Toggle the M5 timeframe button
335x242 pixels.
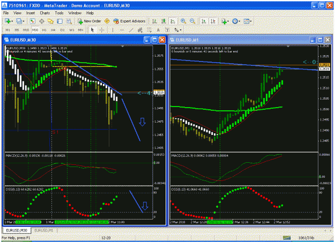pyautogui.click(x=17, y=30)
